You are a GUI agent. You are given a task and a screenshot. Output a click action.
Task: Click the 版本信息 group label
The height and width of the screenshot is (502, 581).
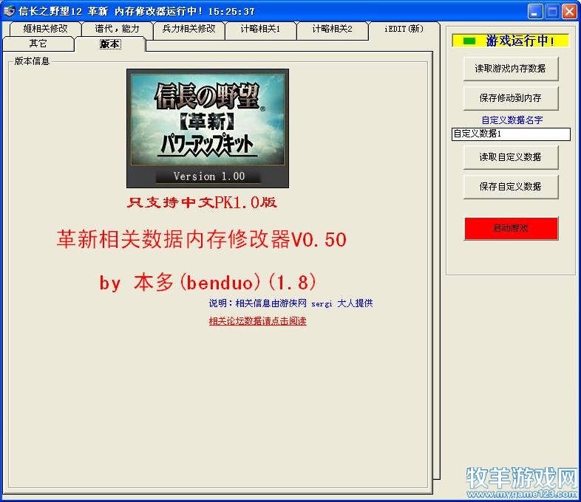tap(32, 61)
